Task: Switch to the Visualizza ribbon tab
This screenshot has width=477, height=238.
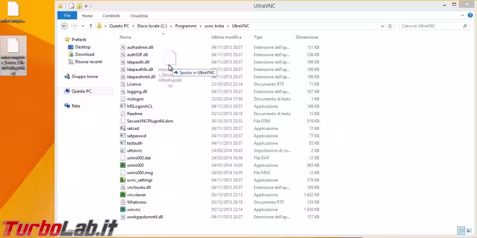Action: [x=139, y=16]
